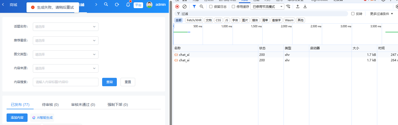Viewport: 398px width, 125px height.
Task: Open notifications via the bell icon
Action: click(128, 4)
